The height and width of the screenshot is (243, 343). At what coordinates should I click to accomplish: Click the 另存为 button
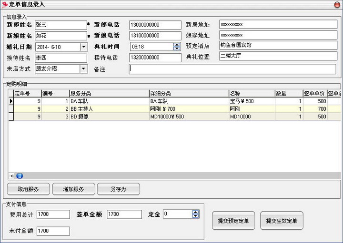pyautogui.click(x=118, y=189)
